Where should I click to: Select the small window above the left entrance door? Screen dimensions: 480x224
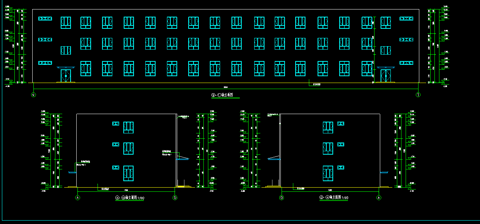(66, 50)
